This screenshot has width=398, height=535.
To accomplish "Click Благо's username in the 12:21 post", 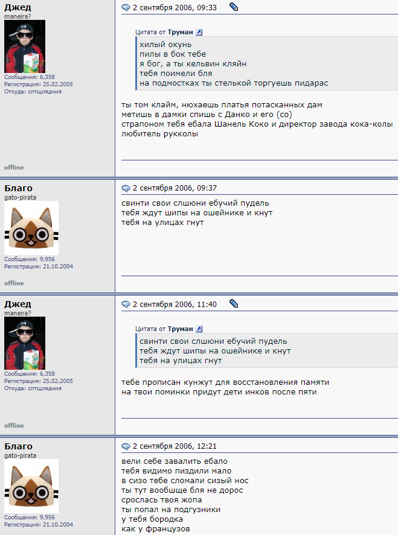I will tap(19, 446).
